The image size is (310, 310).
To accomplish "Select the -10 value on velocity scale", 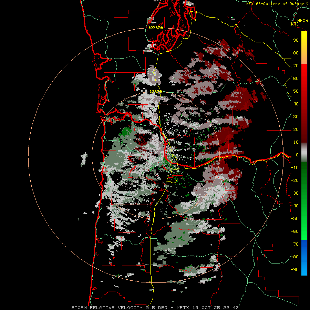I will click(294, 168).
